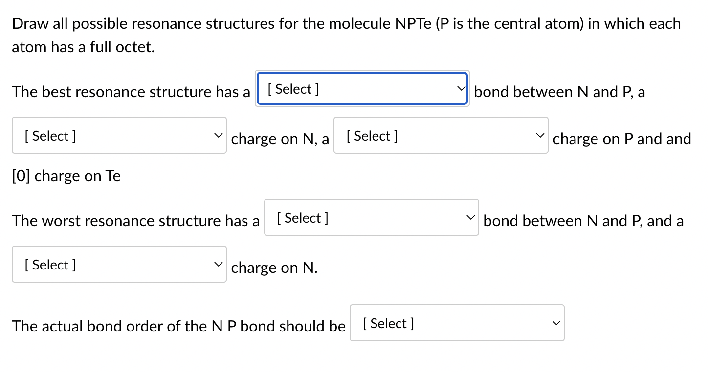Screen dimensions: 708x372
Task: Click 'The worst resonance structure has a' text
Action: pos(136,221)
